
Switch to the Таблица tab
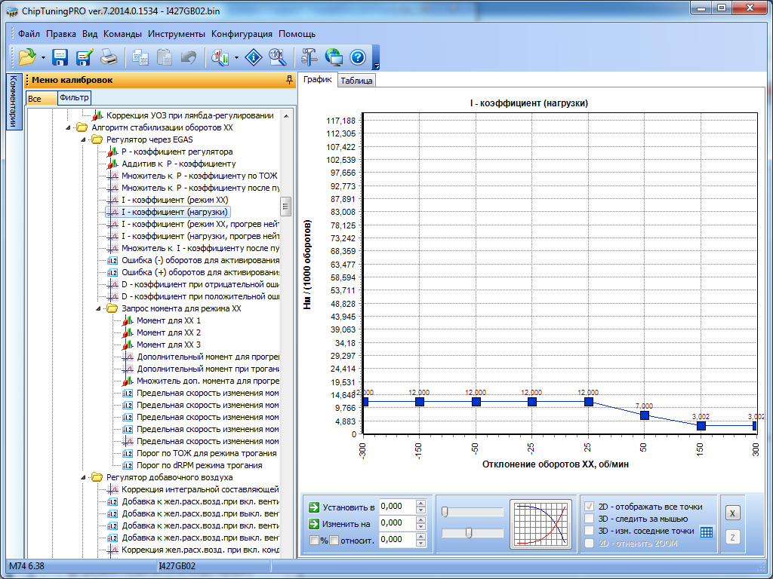356,81
